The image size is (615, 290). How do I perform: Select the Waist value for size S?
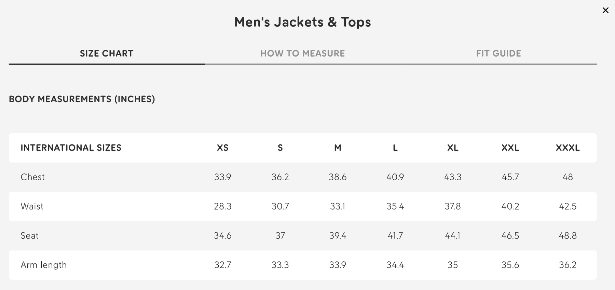(280, 207)
